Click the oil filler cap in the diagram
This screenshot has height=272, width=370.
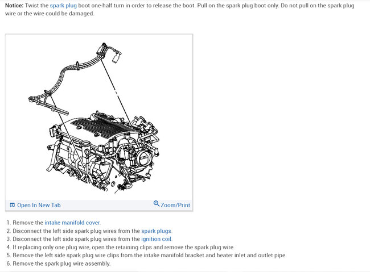[86, 144]
